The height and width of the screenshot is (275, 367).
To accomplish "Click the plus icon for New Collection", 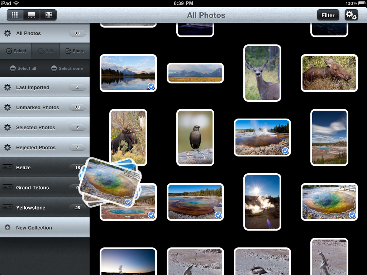I will pyautogui.click(x=8, y=227).
